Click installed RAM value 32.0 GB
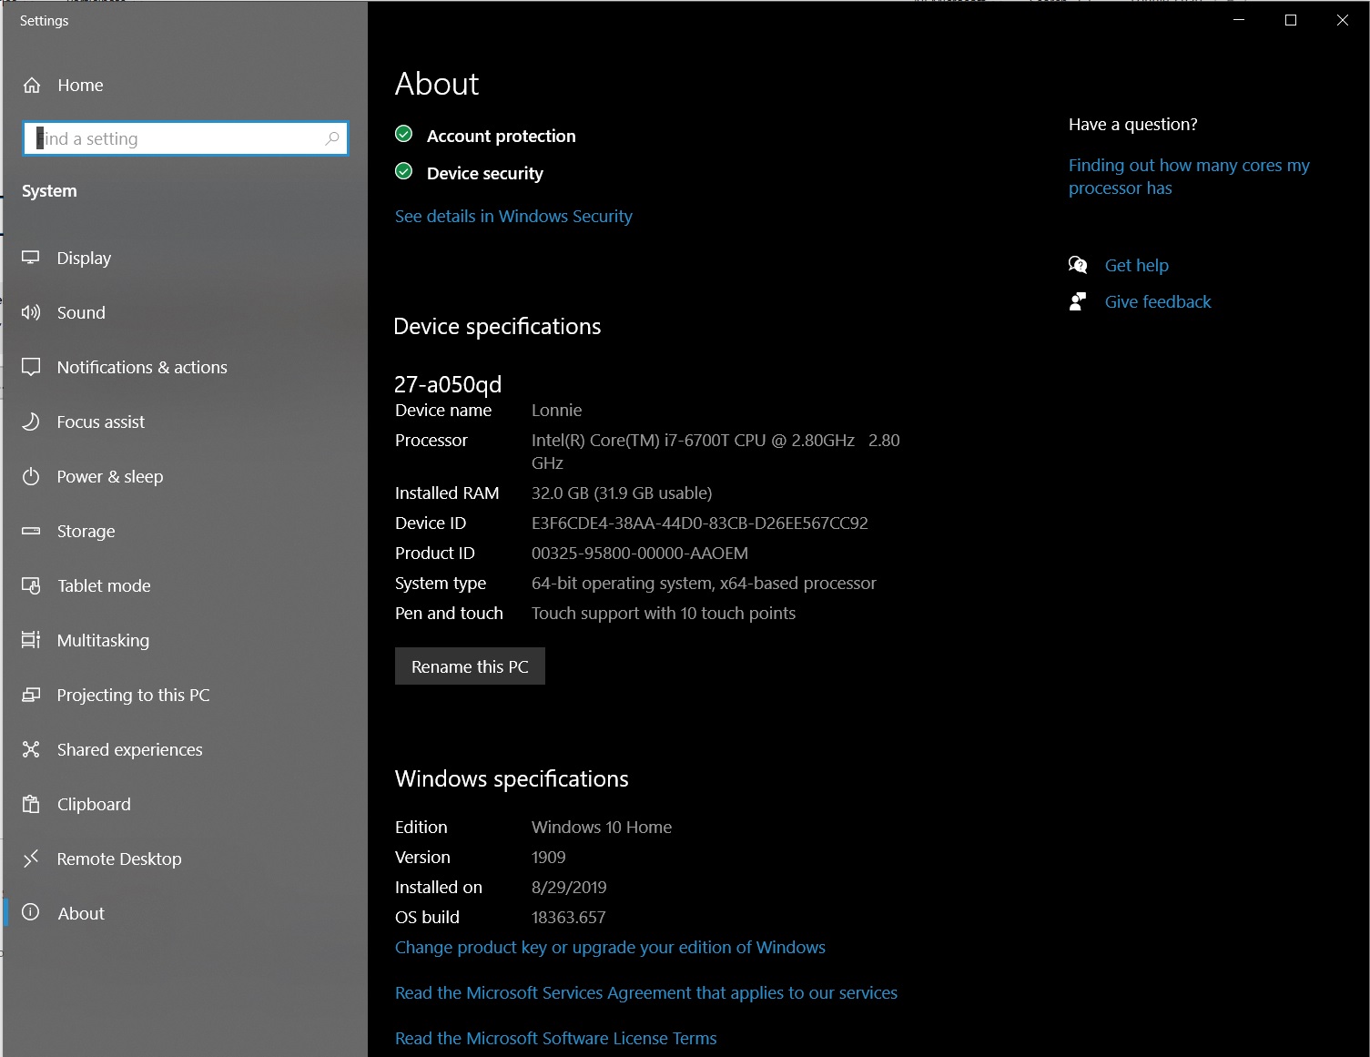The width and height of the screenshot is (1370, 1057). 622,493
